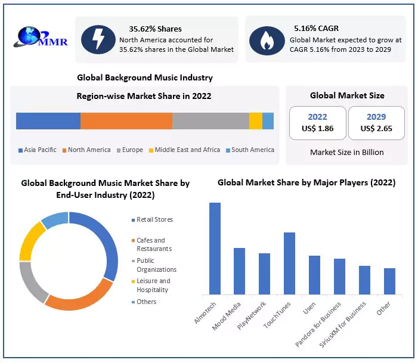The image size is (418, 363).
Task: Select the North America legend entry
Action: tap(89, 150)
